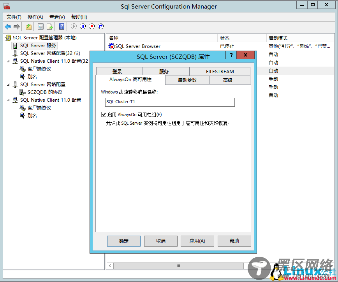Click the Pause service toolbar icon
Image resolution: width=338 pixels, height=282 pixels.
pyautogui.click(x=83, y=26)
